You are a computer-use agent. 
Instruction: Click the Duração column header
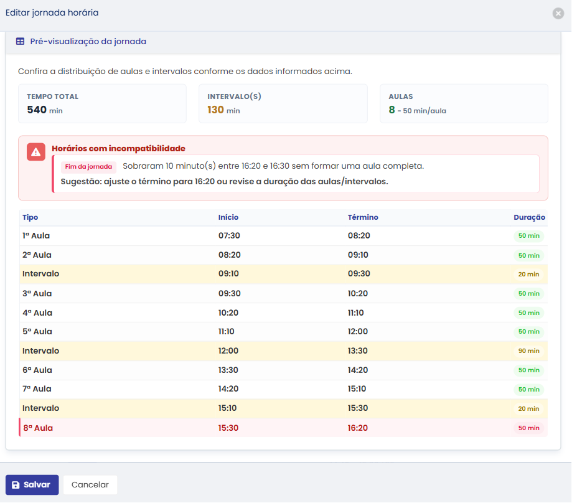529,217
